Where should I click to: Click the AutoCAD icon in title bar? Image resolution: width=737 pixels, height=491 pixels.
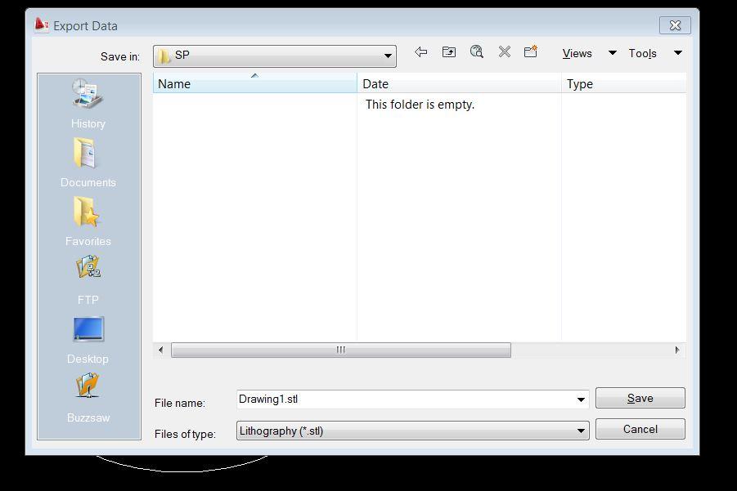pyautogui.click(x=42, y=25)
